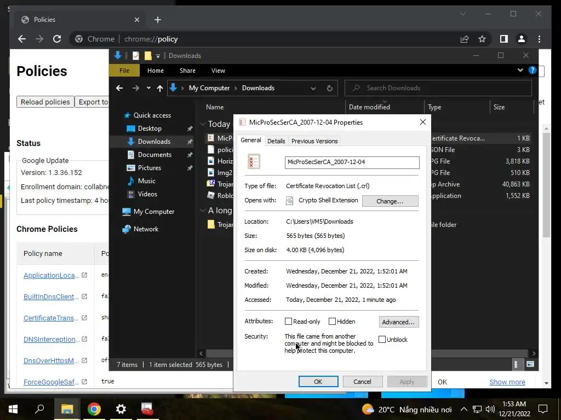Open Chrome from taskbar
The width and height of the screenshot is (561, 420).
(x=94, y=409)
